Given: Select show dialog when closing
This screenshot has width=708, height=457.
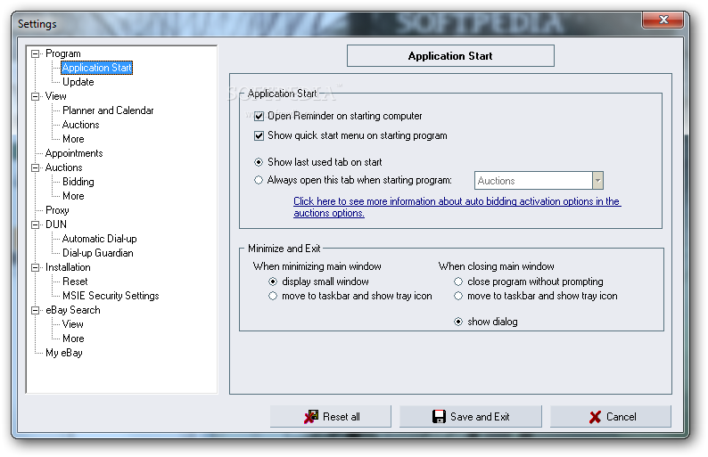Looking at the screenshot, I should click(458, 322).
